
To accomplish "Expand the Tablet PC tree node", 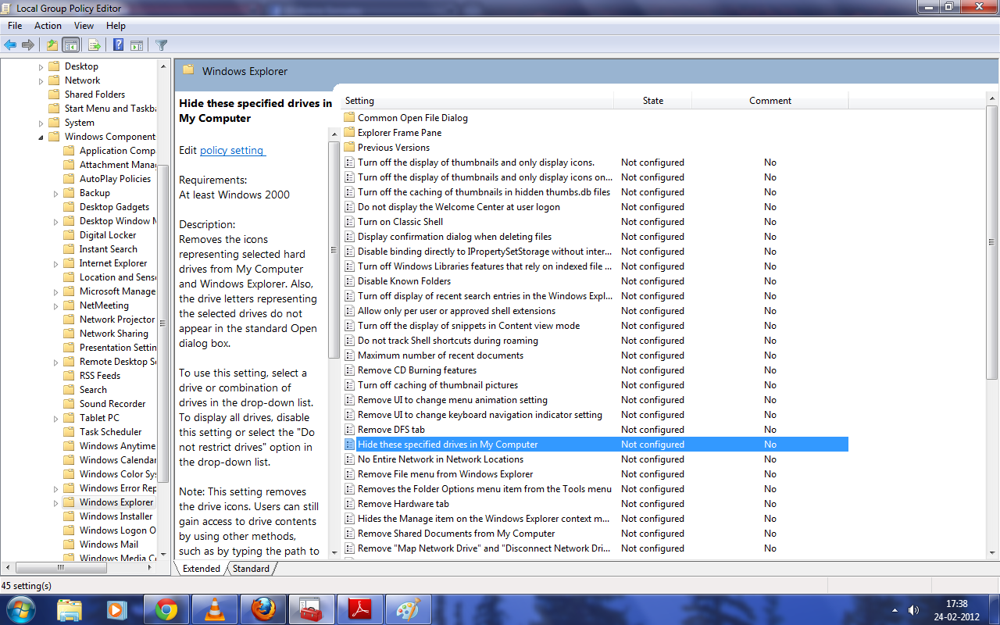I will coord(56,418).
